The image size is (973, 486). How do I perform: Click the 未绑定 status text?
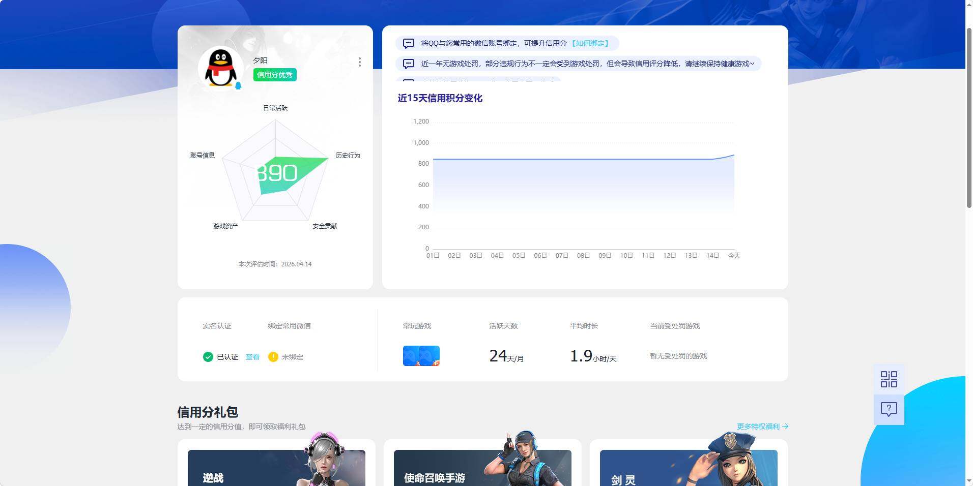pyautogui.click(x=293, y=357)
